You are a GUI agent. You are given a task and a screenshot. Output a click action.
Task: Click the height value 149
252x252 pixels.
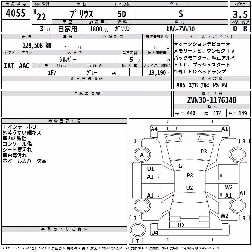click(x=243, y=113)
